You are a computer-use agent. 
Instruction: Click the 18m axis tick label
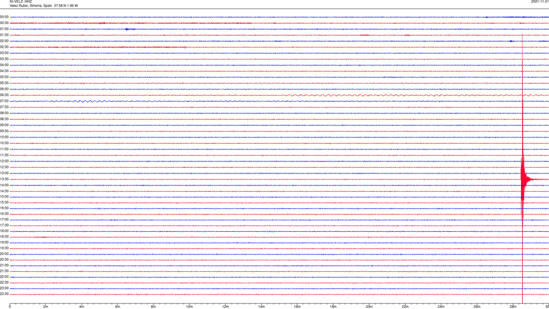click(333, 307)
